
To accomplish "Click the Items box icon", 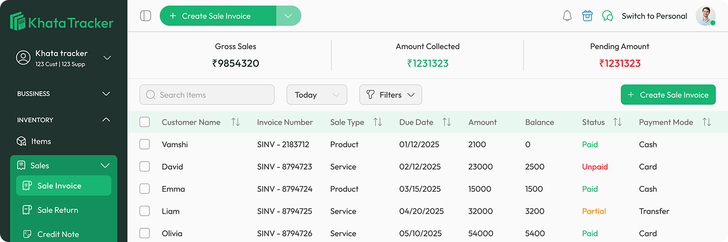I will (x=22, y=141).
